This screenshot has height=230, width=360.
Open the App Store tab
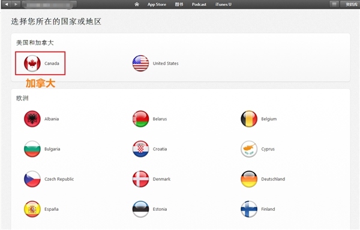pos(157,4)
